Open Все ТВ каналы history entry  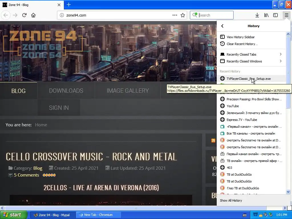point(252,133)
